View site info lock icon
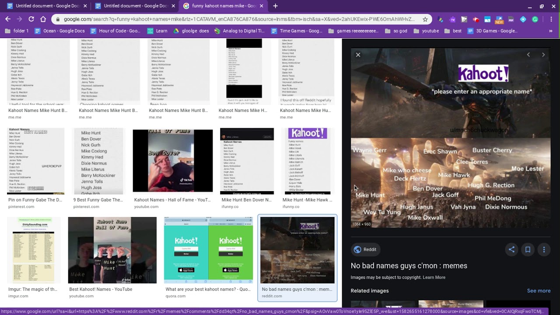This screenshot has width=560, height=315. point(58,19)
